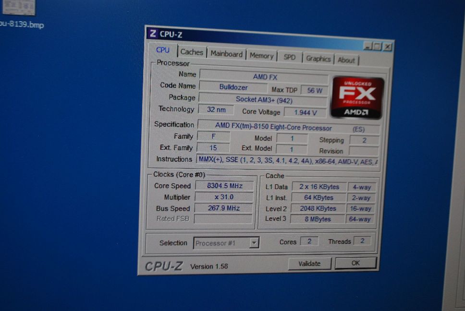Screen dimensions: 465x311
Task: Click the Socket AM3+ (942) package value
Action: (263, 100)
